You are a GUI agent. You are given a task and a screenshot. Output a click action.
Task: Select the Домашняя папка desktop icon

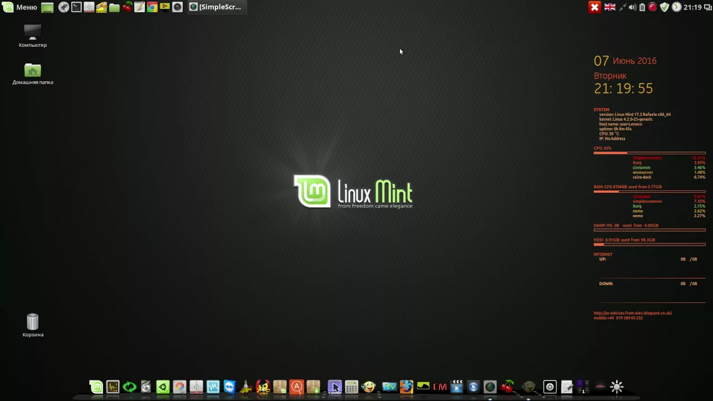[x=33, y=74]
